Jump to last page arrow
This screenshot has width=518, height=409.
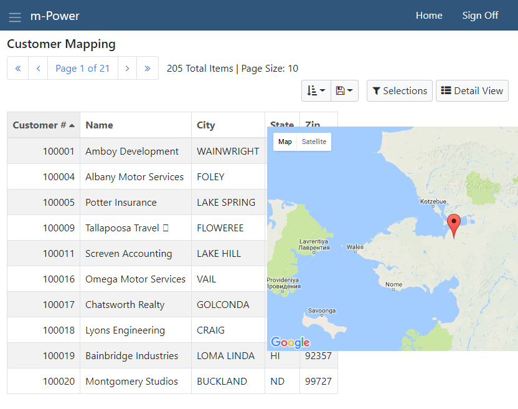[x=148, y=68]
